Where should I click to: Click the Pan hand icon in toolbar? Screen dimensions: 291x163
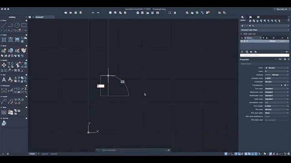[x=175, y=13]
